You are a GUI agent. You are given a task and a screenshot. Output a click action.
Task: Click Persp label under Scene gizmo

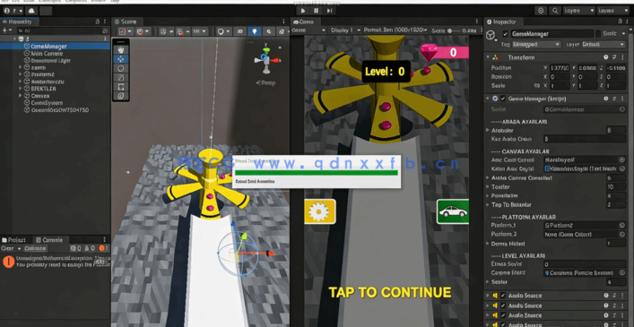(x=266, y=82)
